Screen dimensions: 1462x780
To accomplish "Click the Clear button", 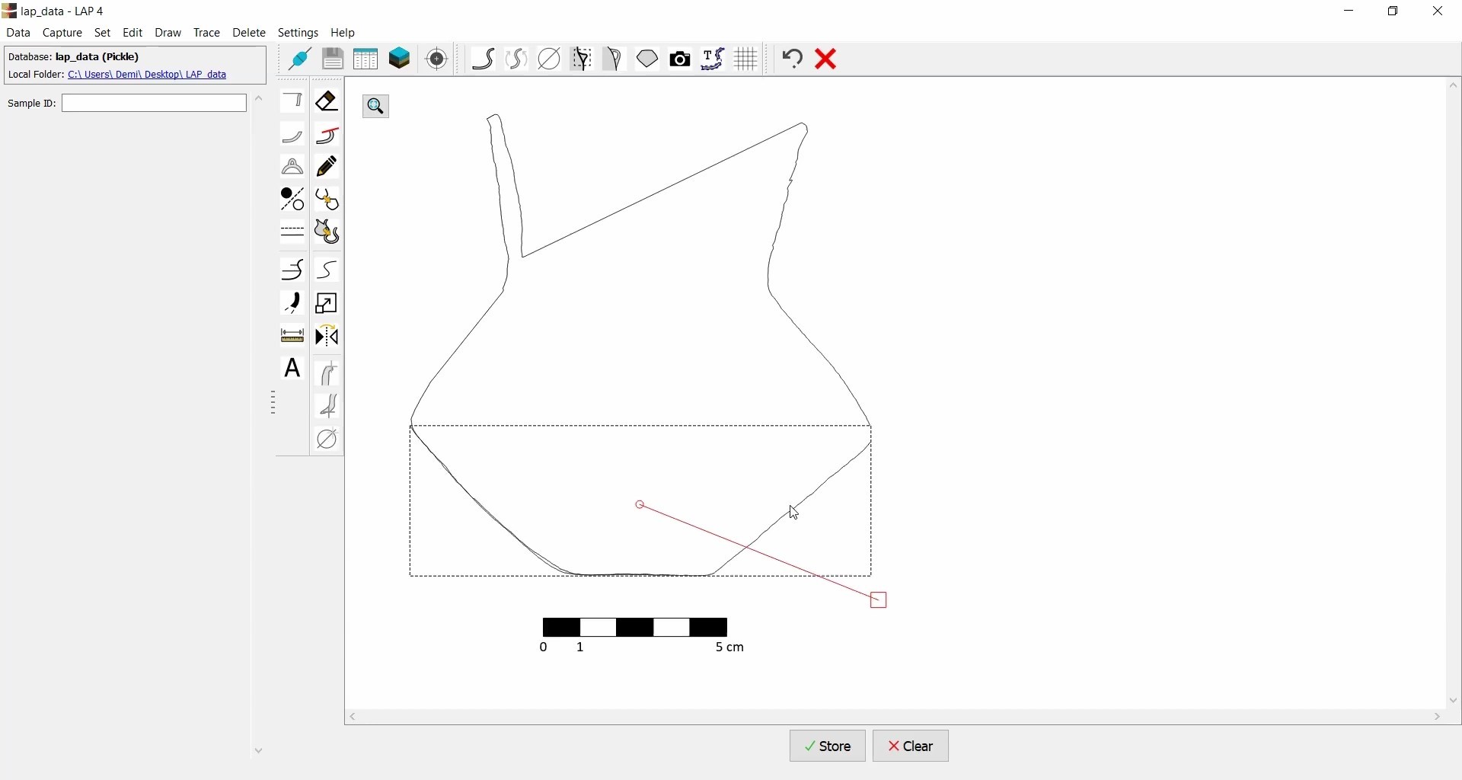I will (911, 747).
